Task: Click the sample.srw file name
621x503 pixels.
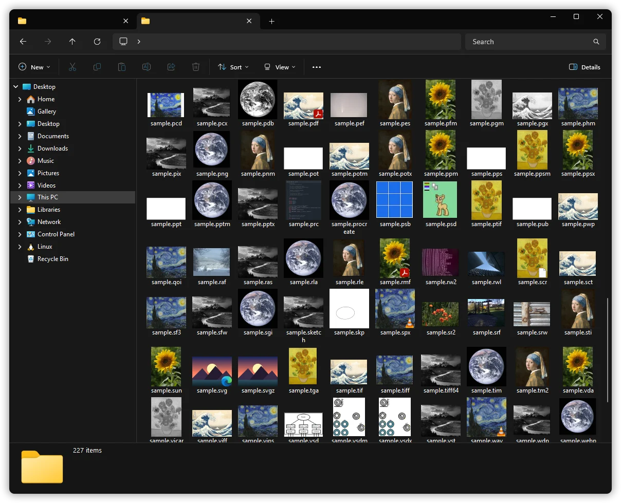Action: click(532, 332)
